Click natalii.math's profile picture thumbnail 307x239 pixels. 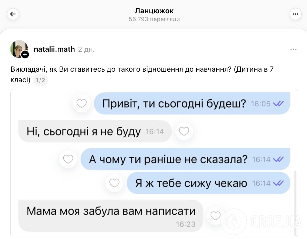coord(19,49)
